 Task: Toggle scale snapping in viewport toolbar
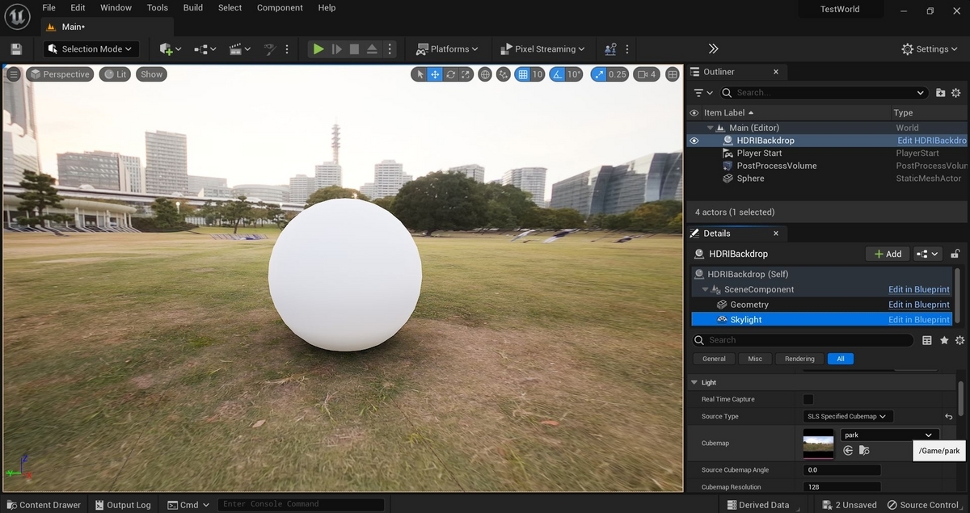(x=598, y=74)
